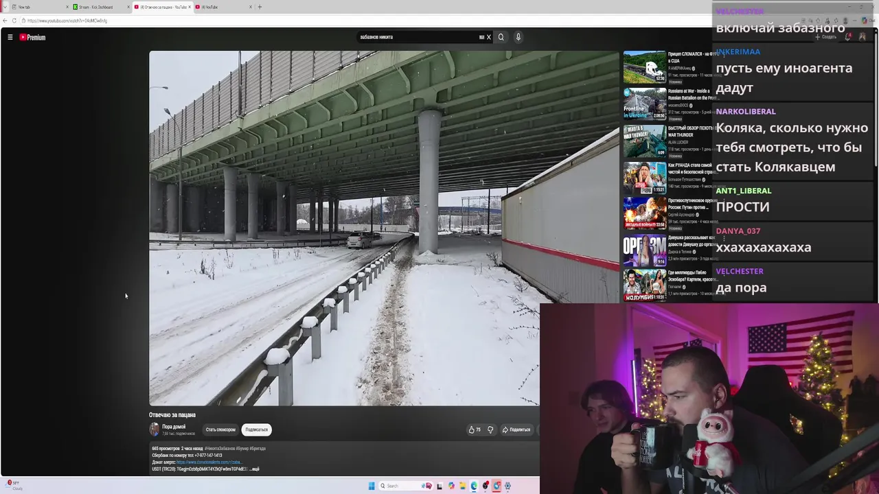Screen dimensions: 879x494
Task: Clear the search box with the X icon
Action: 489,37
